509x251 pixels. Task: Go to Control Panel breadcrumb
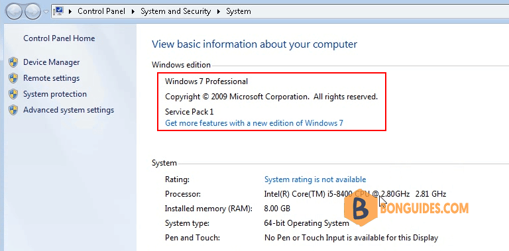click(101, 11)
